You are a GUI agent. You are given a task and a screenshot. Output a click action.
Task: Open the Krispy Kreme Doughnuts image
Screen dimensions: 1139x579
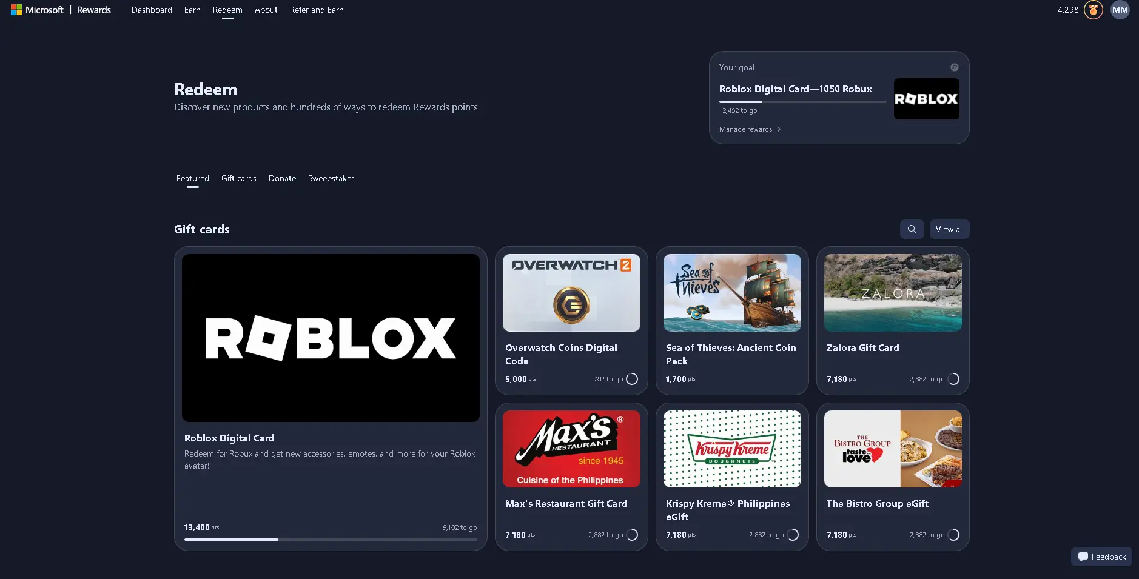(732, 449)
